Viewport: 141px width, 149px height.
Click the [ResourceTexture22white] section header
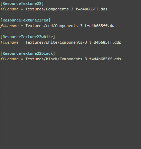point(28,37)
